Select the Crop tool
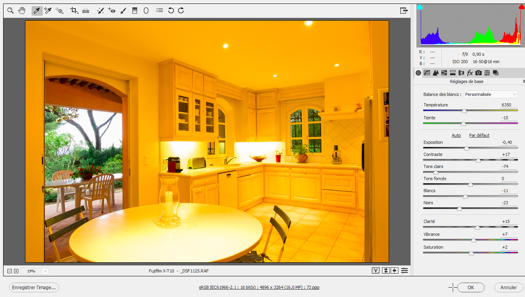The width and height of the screenshot is (525, 297). click(x=74, y=11)
